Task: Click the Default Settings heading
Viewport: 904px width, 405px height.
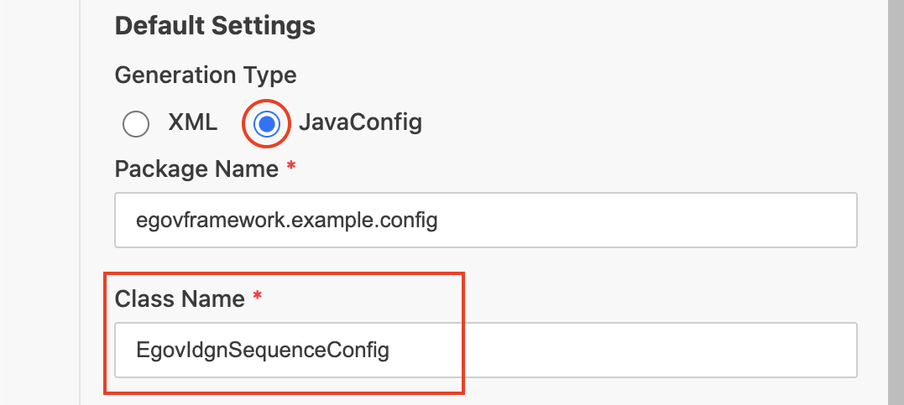Action: pyautogui.click(x=215, y=26)
